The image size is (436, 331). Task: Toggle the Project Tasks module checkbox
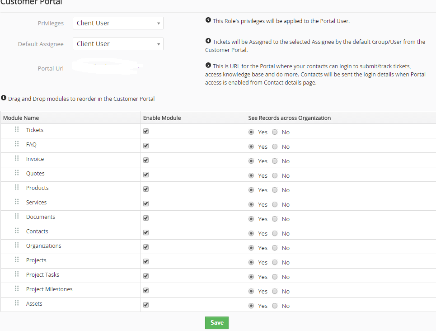pyautogui.click(x=146, y=276)
